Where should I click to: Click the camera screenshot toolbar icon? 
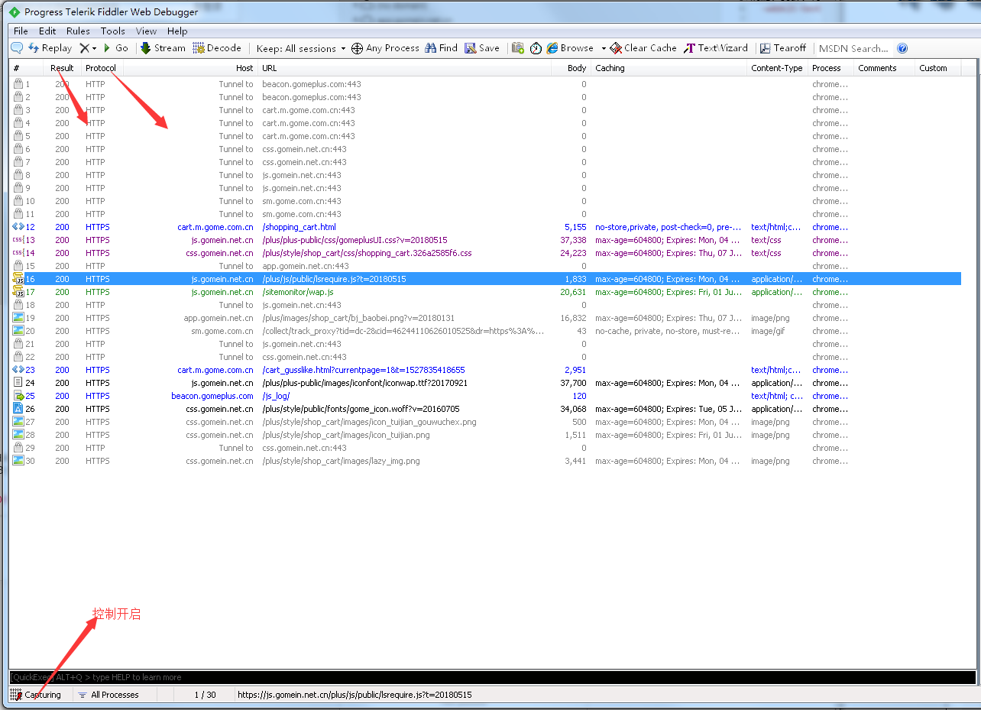(518, 48)
